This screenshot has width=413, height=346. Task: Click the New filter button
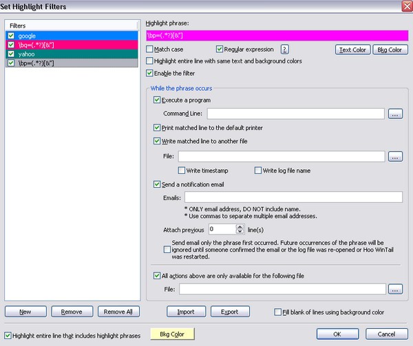[25, 312]
